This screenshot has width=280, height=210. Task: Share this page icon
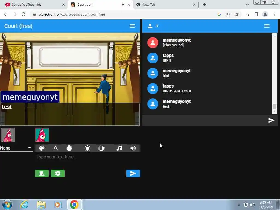tap(228, 14)
